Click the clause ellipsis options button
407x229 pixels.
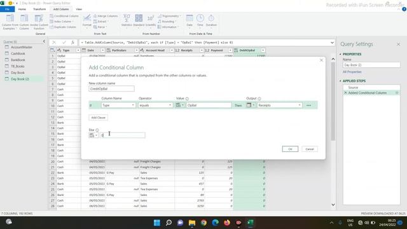(308, 106)
